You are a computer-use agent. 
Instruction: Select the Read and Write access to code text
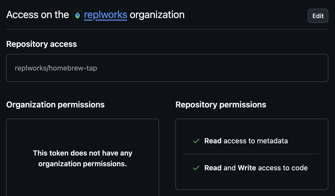[x=256, y=168]
